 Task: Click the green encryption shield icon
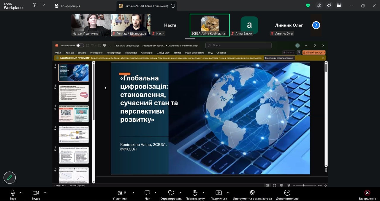[x=308, y=5]
